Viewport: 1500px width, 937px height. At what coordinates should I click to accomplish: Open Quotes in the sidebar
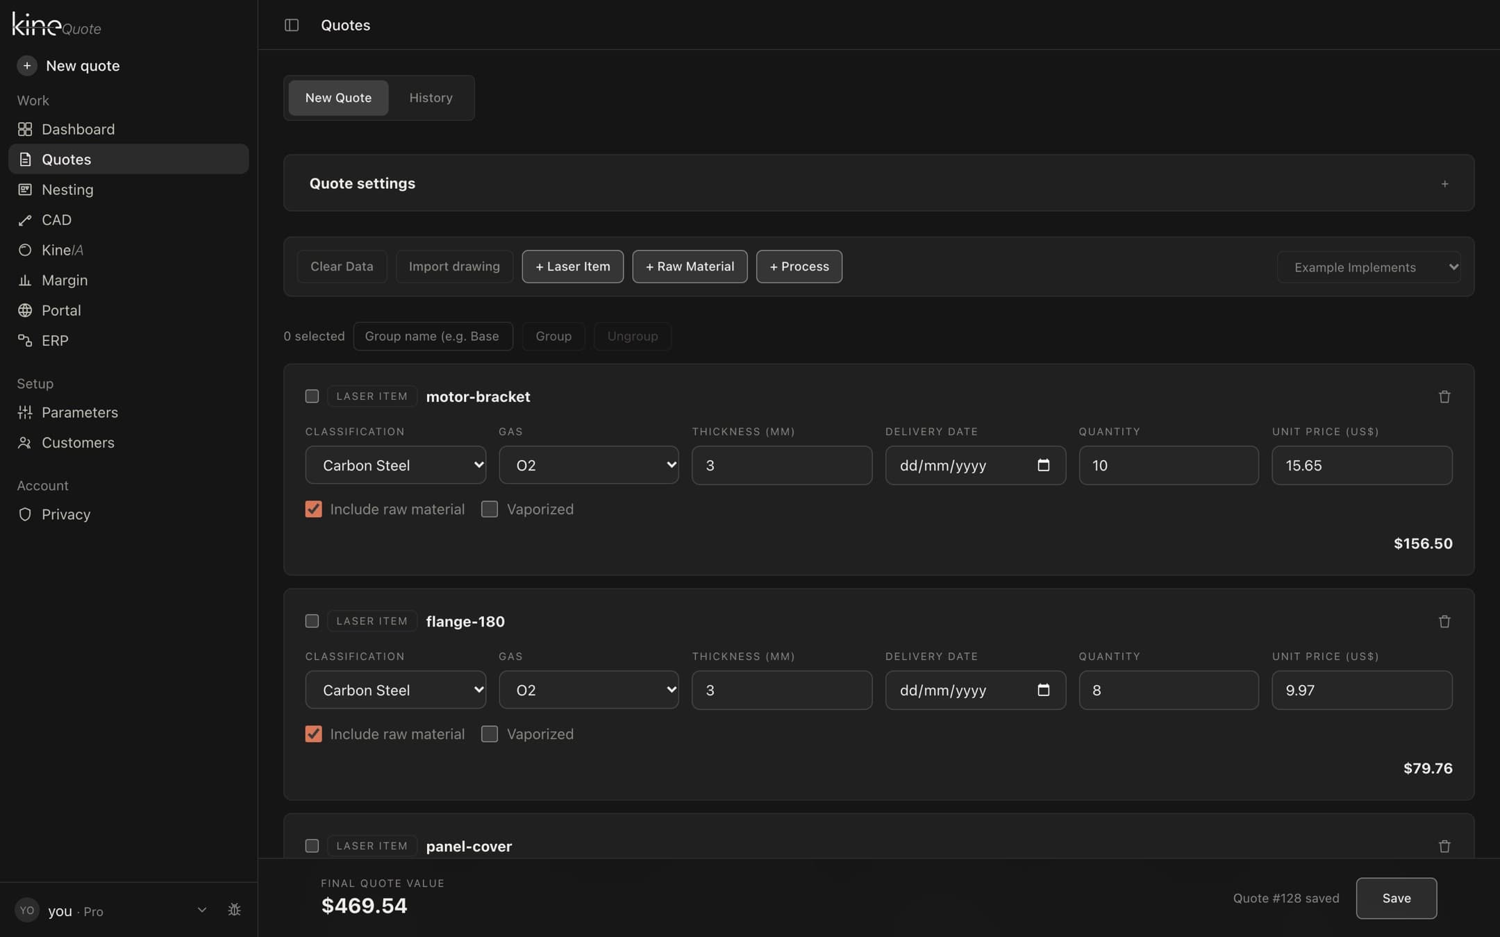[x=128, y=159]
